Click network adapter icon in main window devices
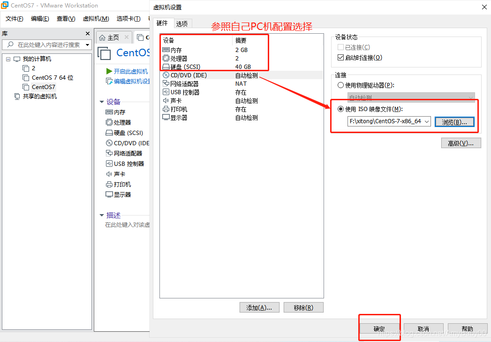Image resolution: width=491 pixels, height=342 pixels. (x=109, y=153)
